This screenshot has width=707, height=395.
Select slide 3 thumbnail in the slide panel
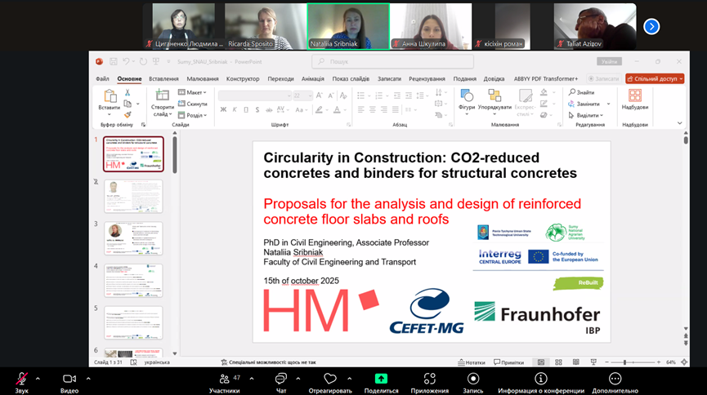pos(133,238)
